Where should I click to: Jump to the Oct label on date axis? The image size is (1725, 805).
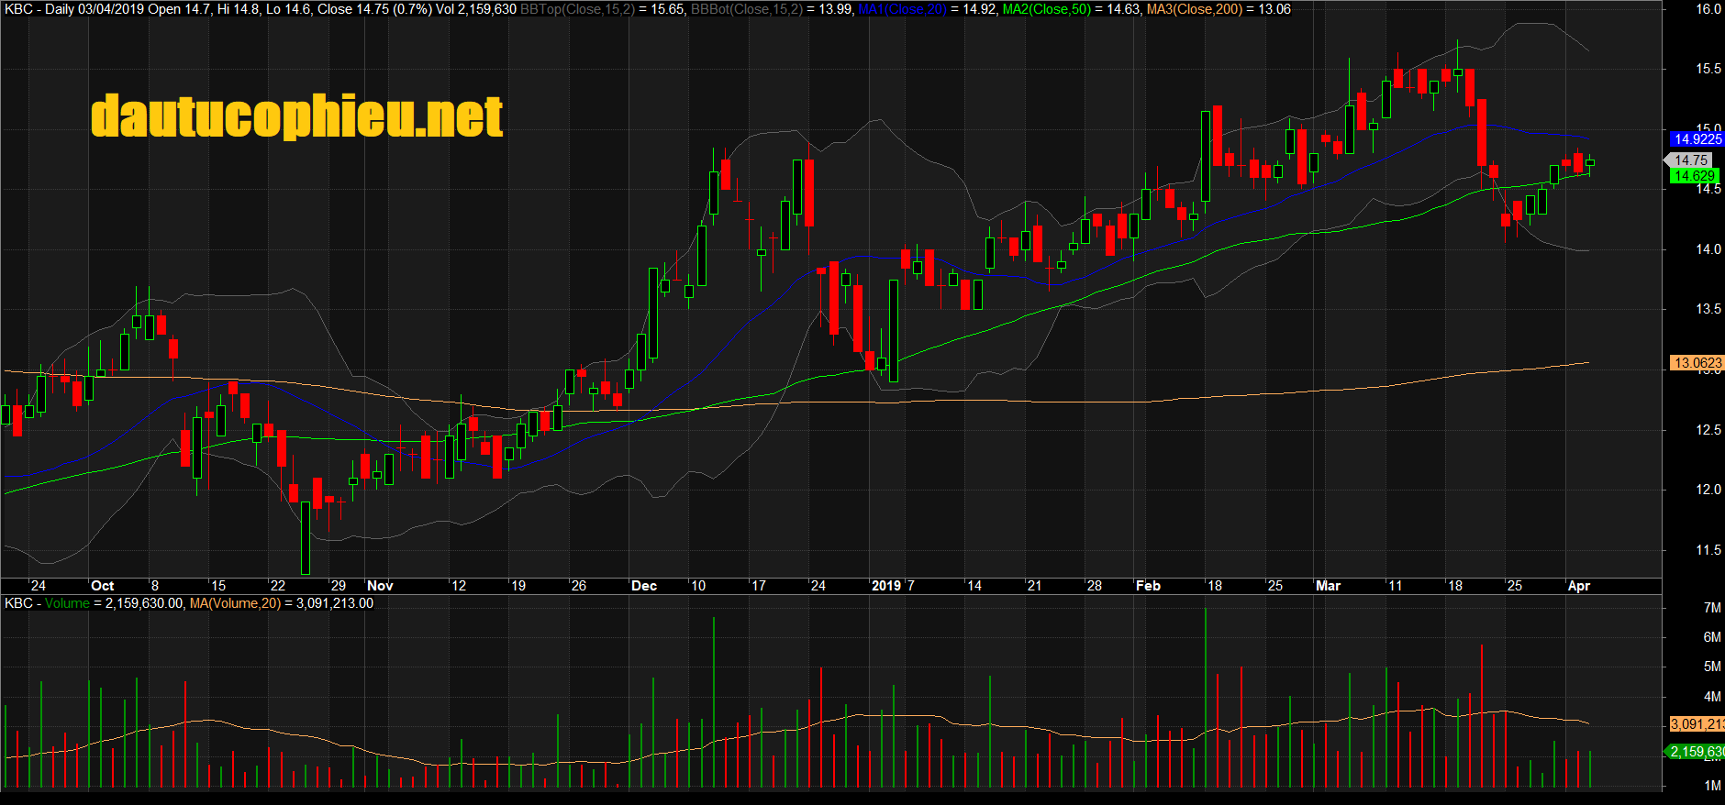pos(102,586)
